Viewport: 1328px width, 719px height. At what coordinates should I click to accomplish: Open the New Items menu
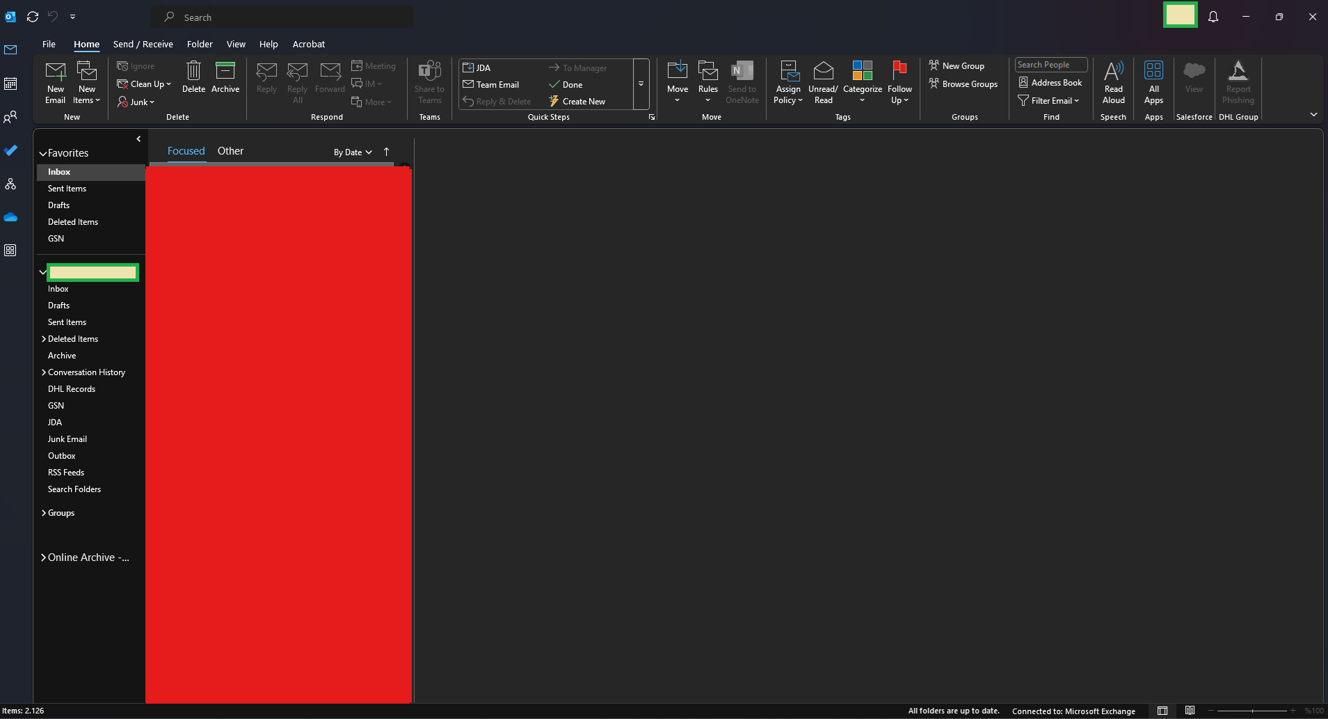pos(87,83)
